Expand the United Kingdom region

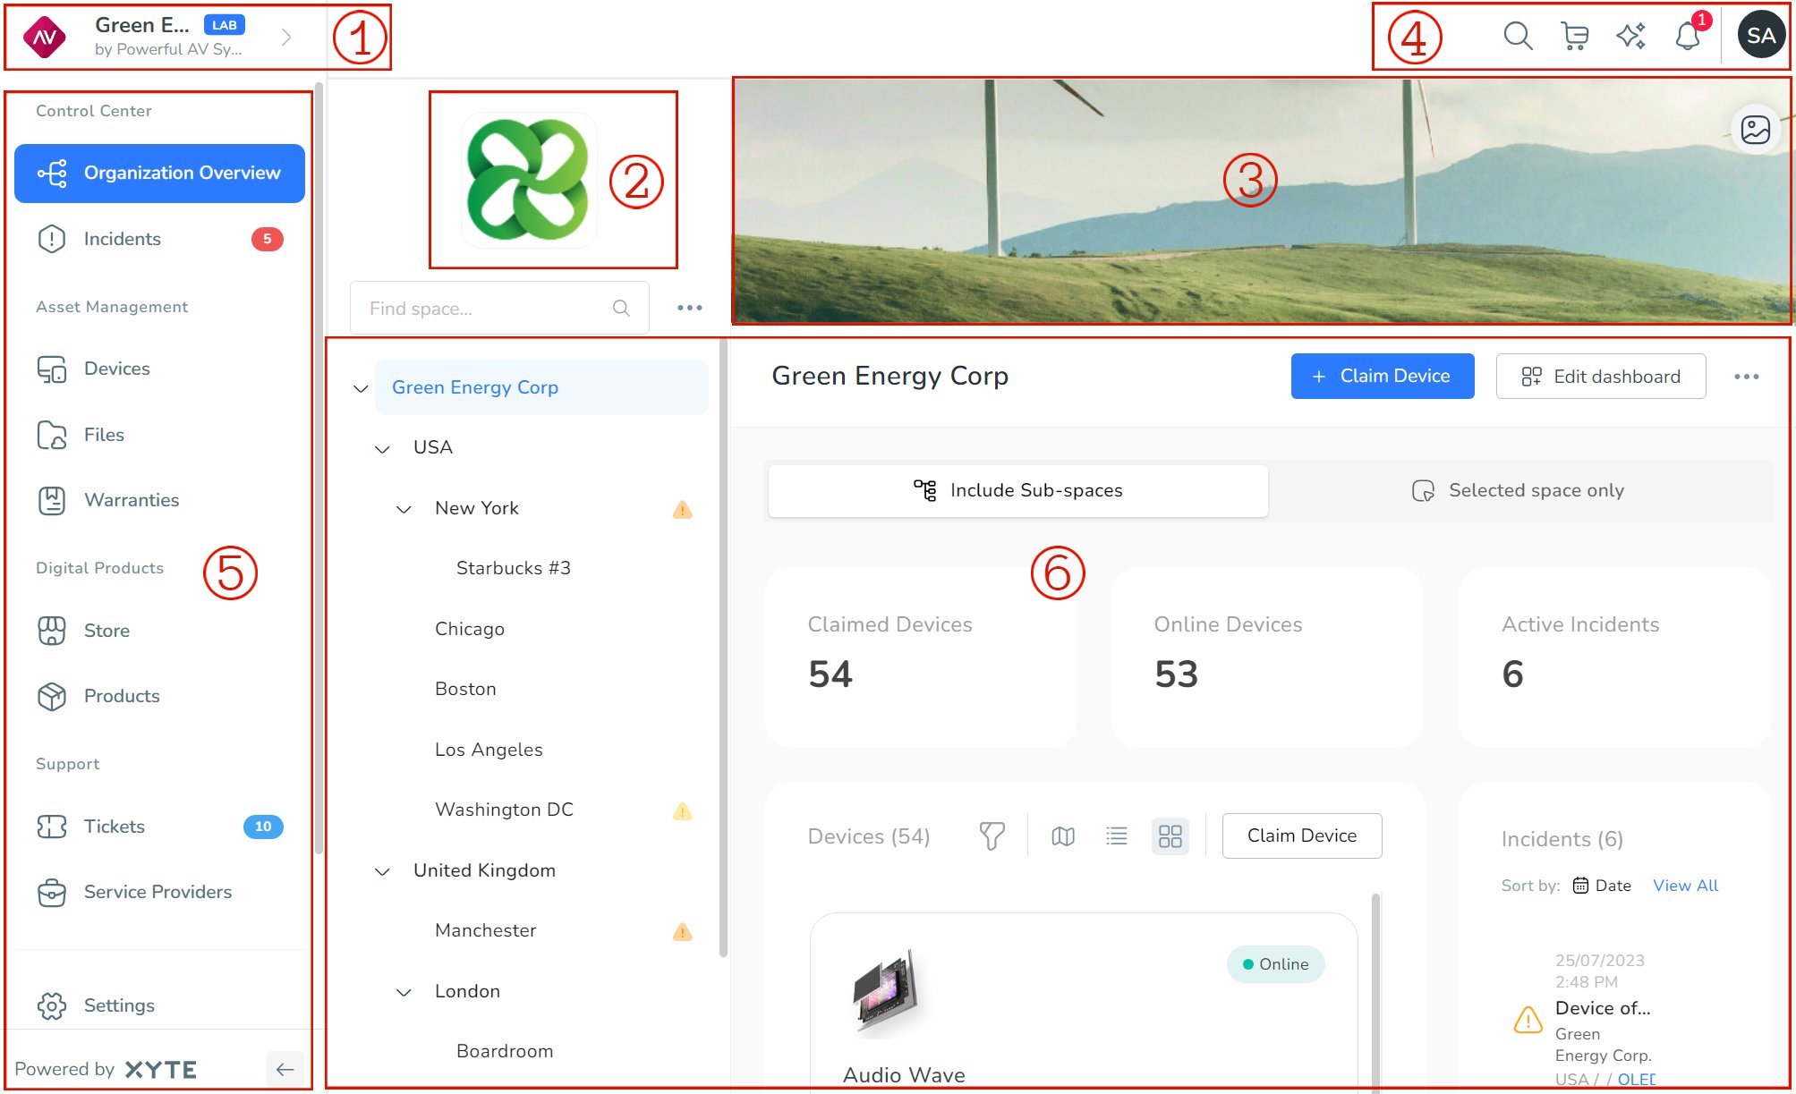[379, 871]
